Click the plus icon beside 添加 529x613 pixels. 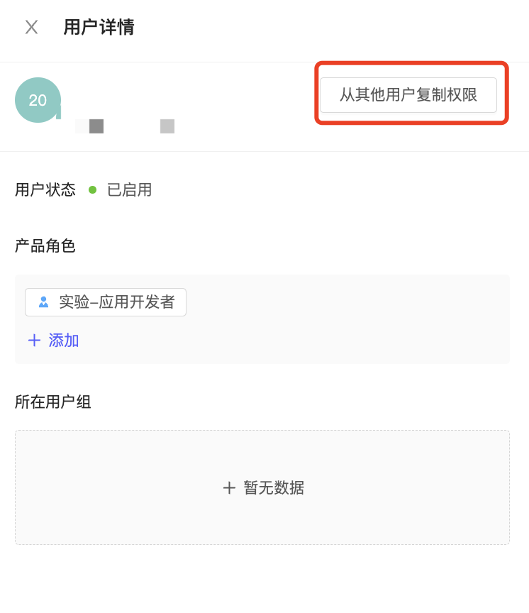click(x=34, y=340)
